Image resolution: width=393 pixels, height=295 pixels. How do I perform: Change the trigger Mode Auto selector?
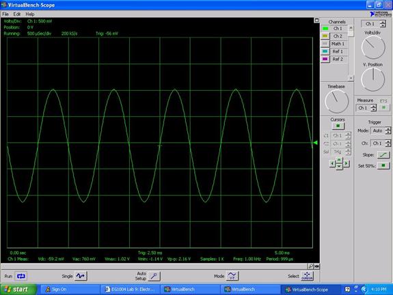click(x=380, y=130)
